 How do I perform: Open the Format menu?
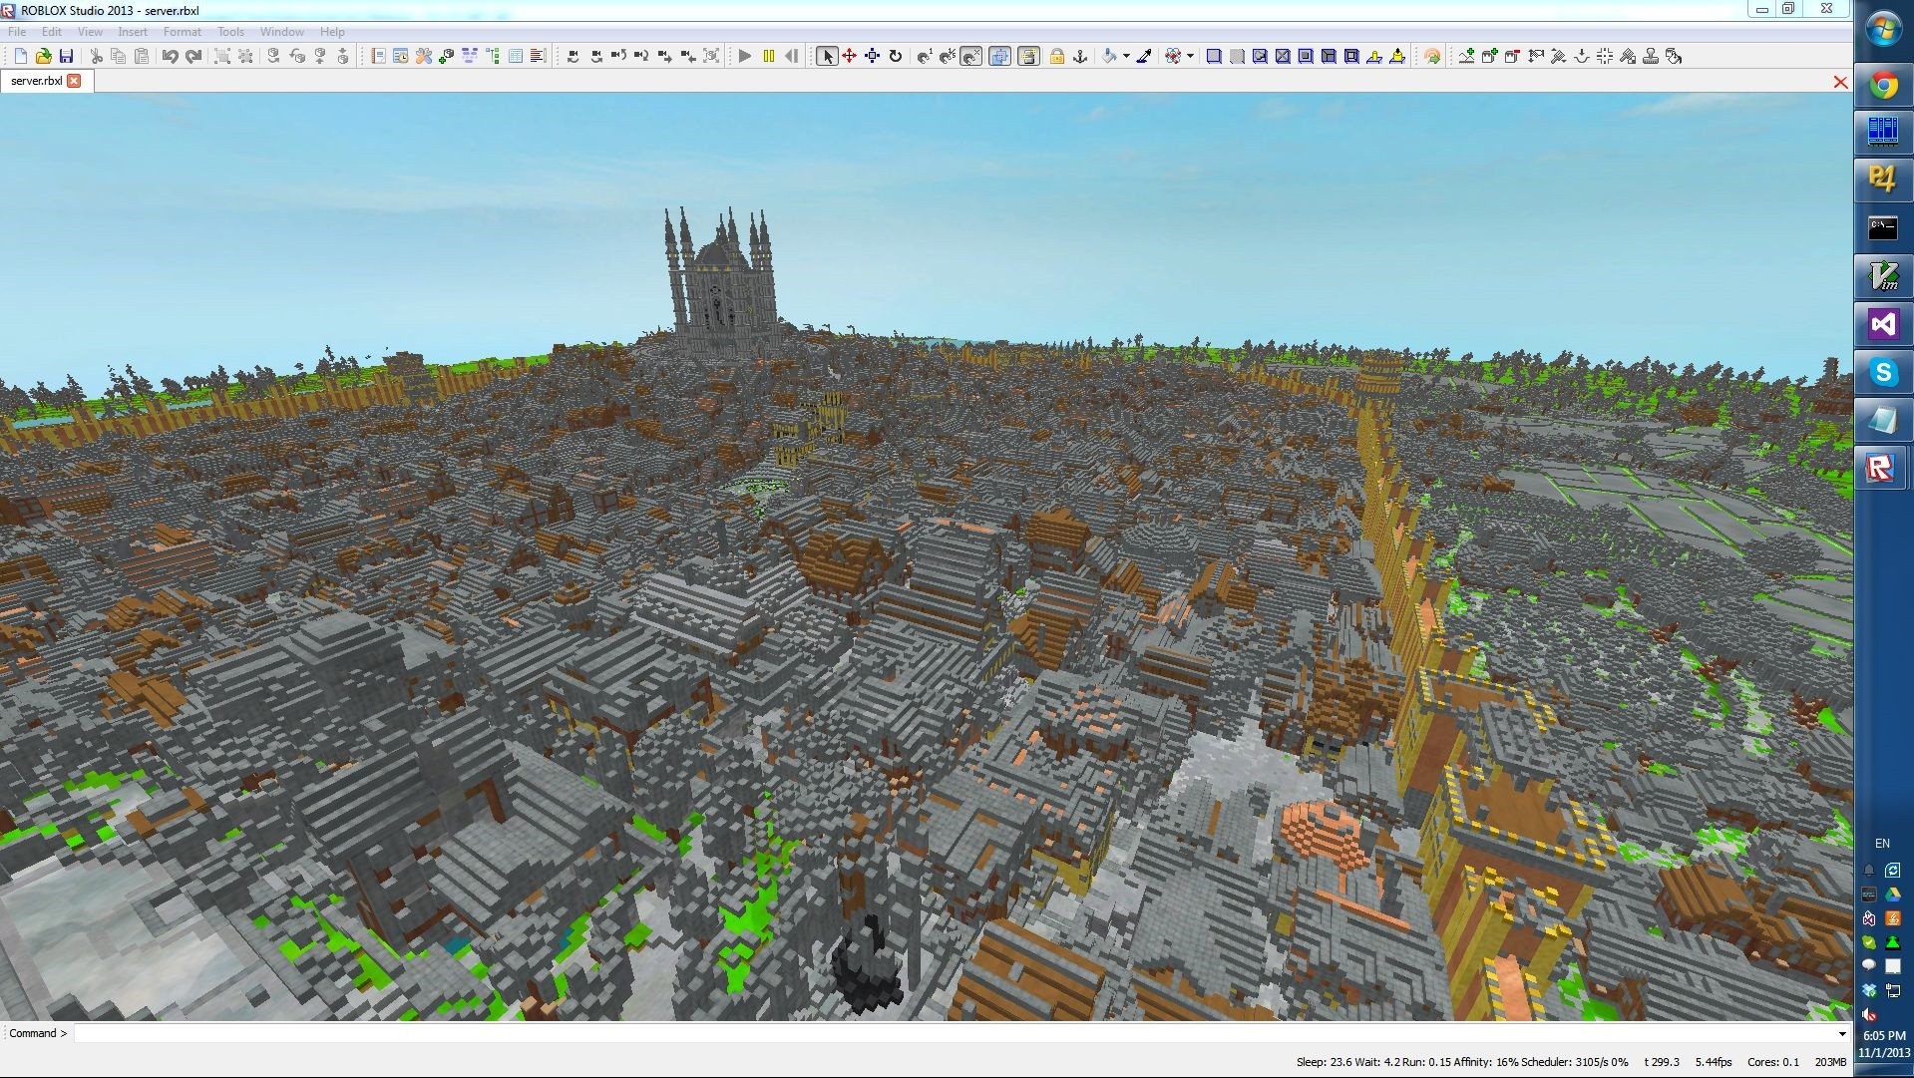pos(183,32)
